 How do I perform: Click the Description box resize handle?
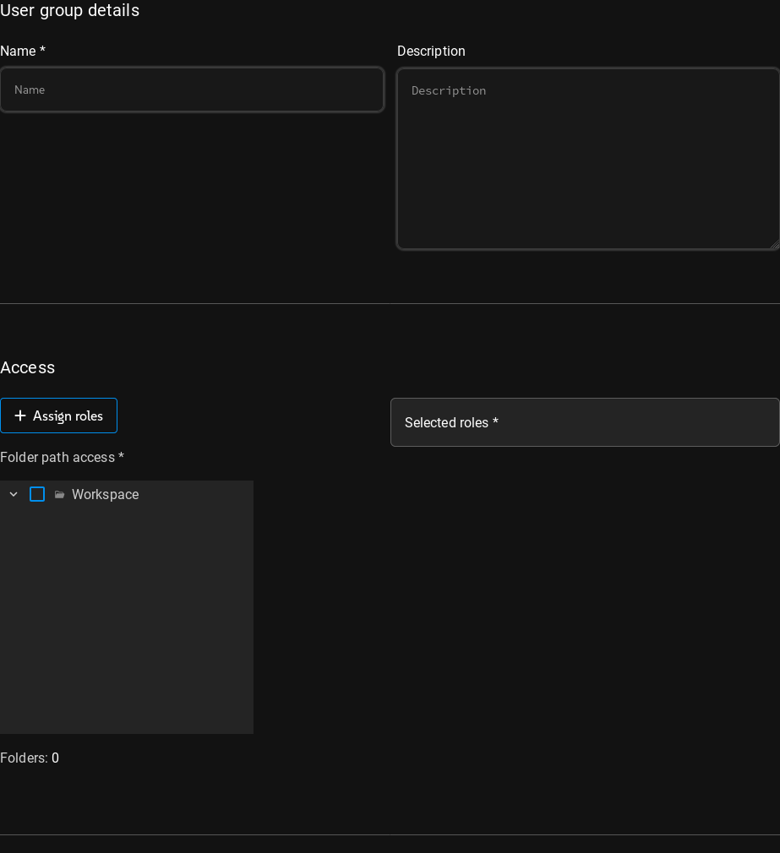pyautogui.click(x=774, y=245)
